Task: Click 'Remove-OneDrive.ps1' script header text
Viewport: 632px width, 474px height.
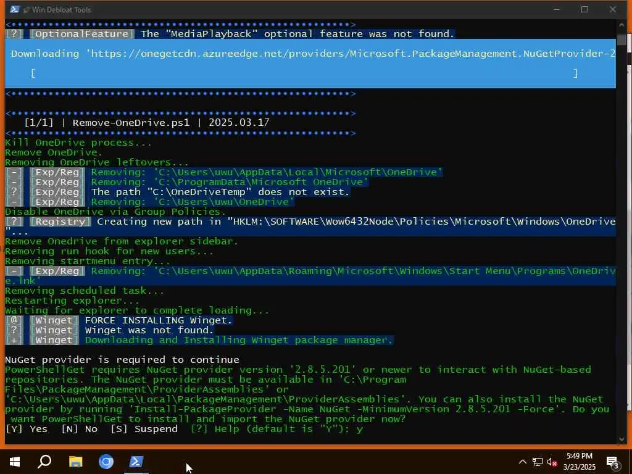Action: (131, 123)
